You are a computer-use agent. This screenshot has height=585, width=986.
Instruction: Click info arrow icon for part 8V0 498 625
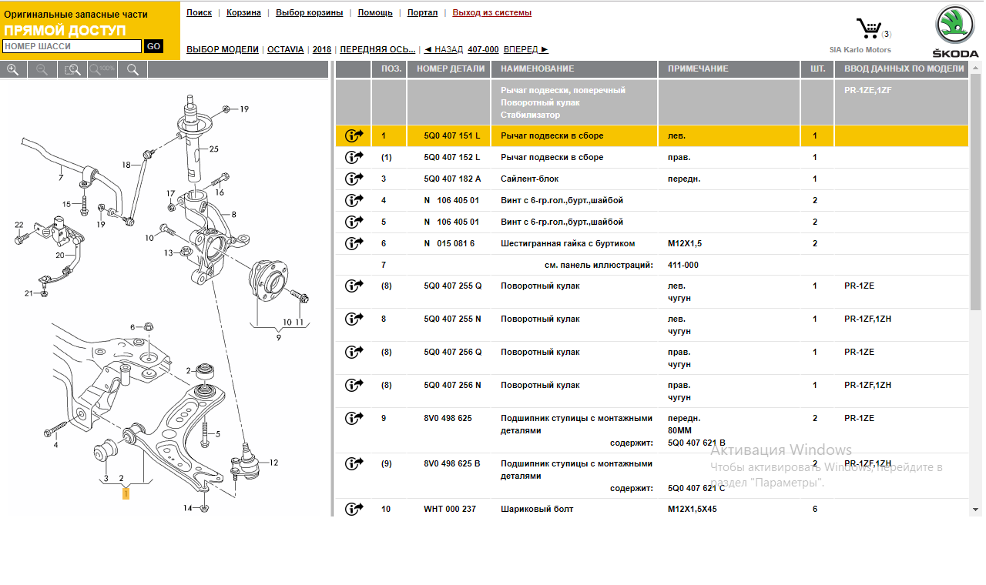pyautogui.click(x=354, y=419)
